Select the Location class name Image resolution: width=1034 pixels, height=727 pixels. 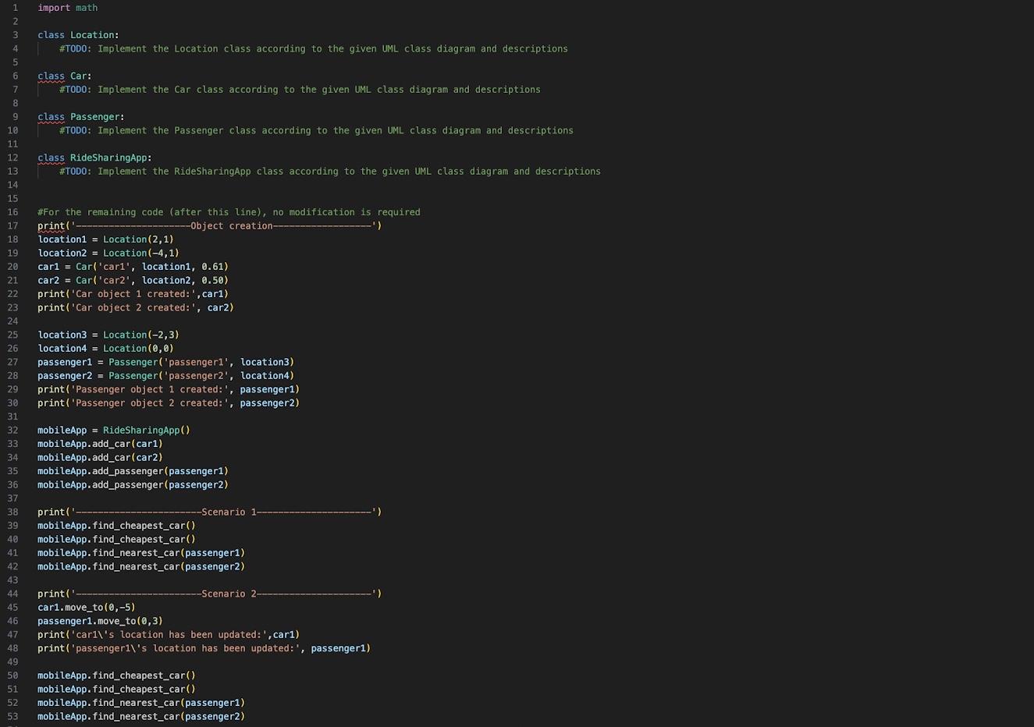[x=91, y=34]
